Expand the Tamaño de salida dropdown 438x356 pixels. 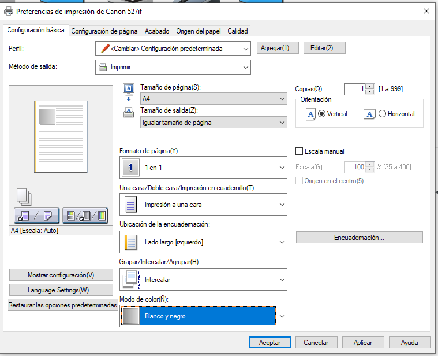click(x=214, y=123)
